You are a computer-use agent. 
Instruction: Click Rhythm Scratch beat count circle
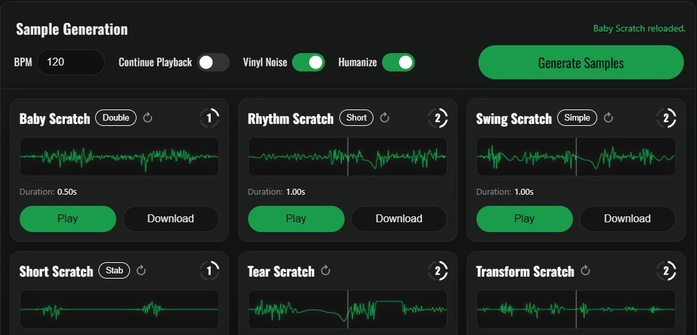(438, 118)
